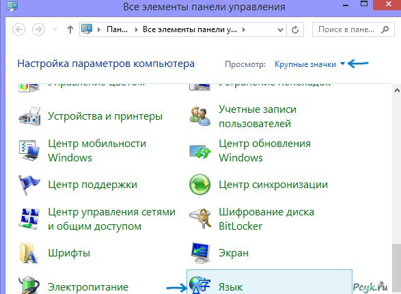This screenshot has height=294, width=401.
Task: Click the Display monitor icon
Action: (201, 253)
